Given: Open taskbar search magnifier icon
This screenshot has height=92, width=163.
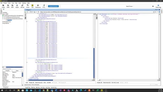Looking at the screenshot, I should click(x=6, y=90).
